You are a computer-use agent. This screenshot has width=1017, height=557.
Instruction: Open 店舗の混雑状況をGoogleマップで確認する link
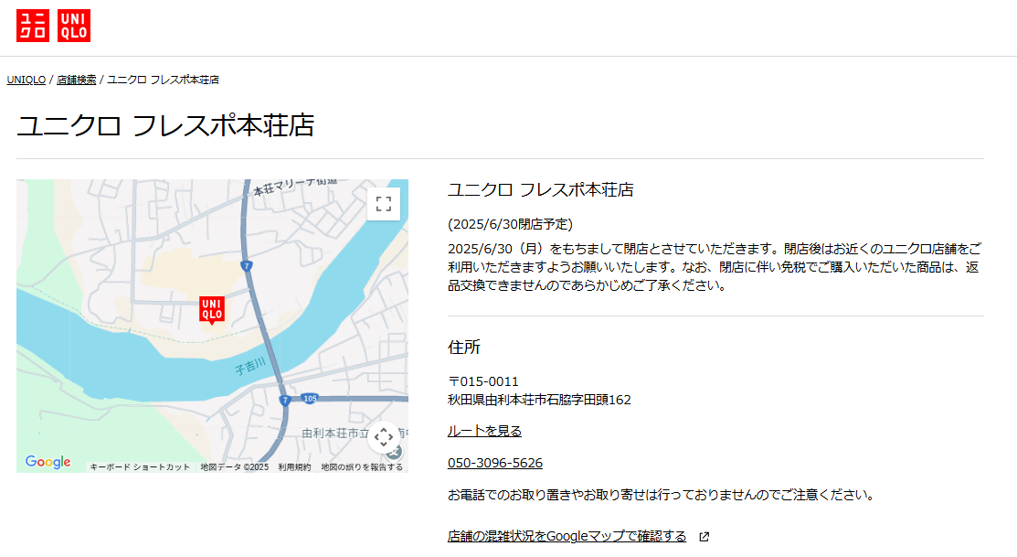(x=567, y=536)
